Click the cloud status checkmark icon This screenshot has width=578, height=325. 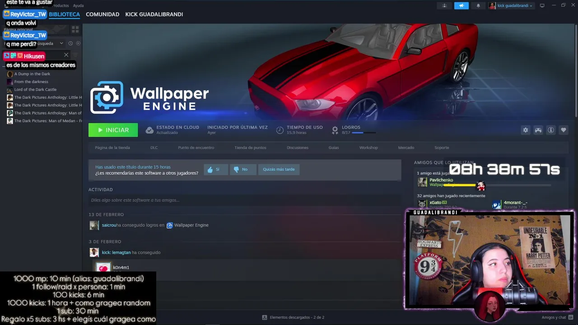click(x=149, y=130)
